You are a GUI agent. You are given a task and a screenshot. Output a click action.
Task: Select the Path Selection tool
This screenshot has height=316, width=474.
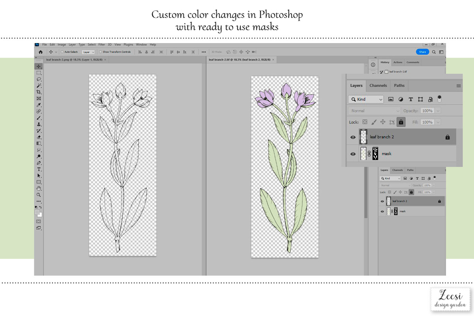tap(39, 175)
